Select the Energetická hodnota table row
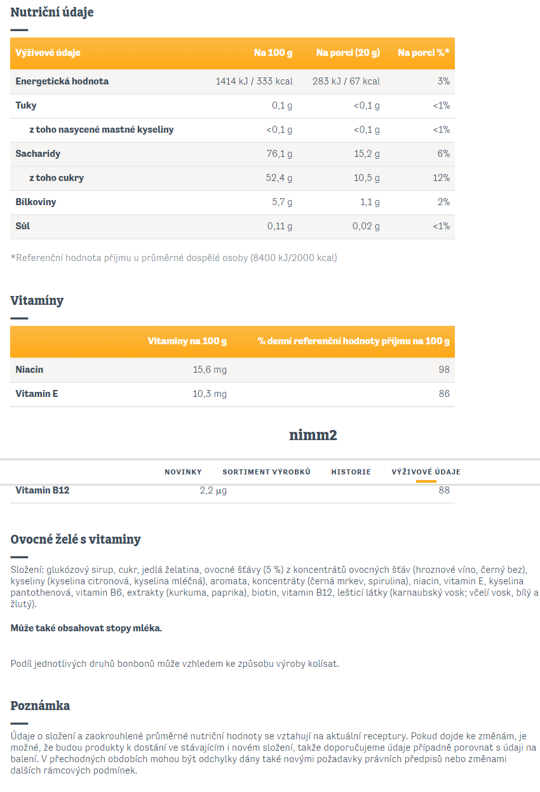Viewport: 540px width, 792px height. pyautogui.click(x=233, y=81)
